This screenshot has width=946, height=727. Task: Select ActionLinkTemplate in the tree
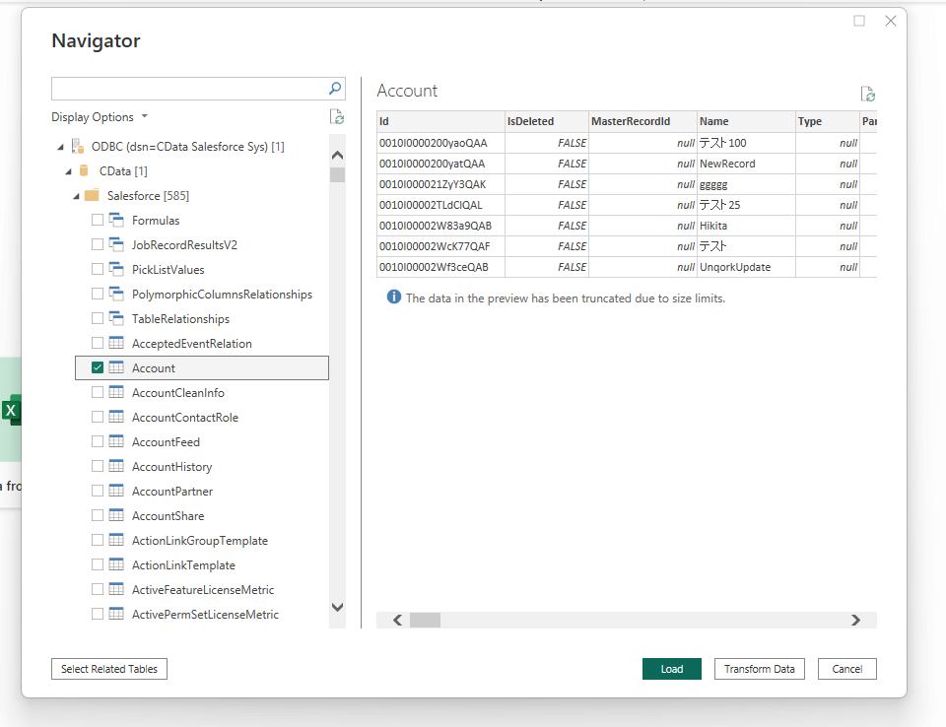click(183, 565)
